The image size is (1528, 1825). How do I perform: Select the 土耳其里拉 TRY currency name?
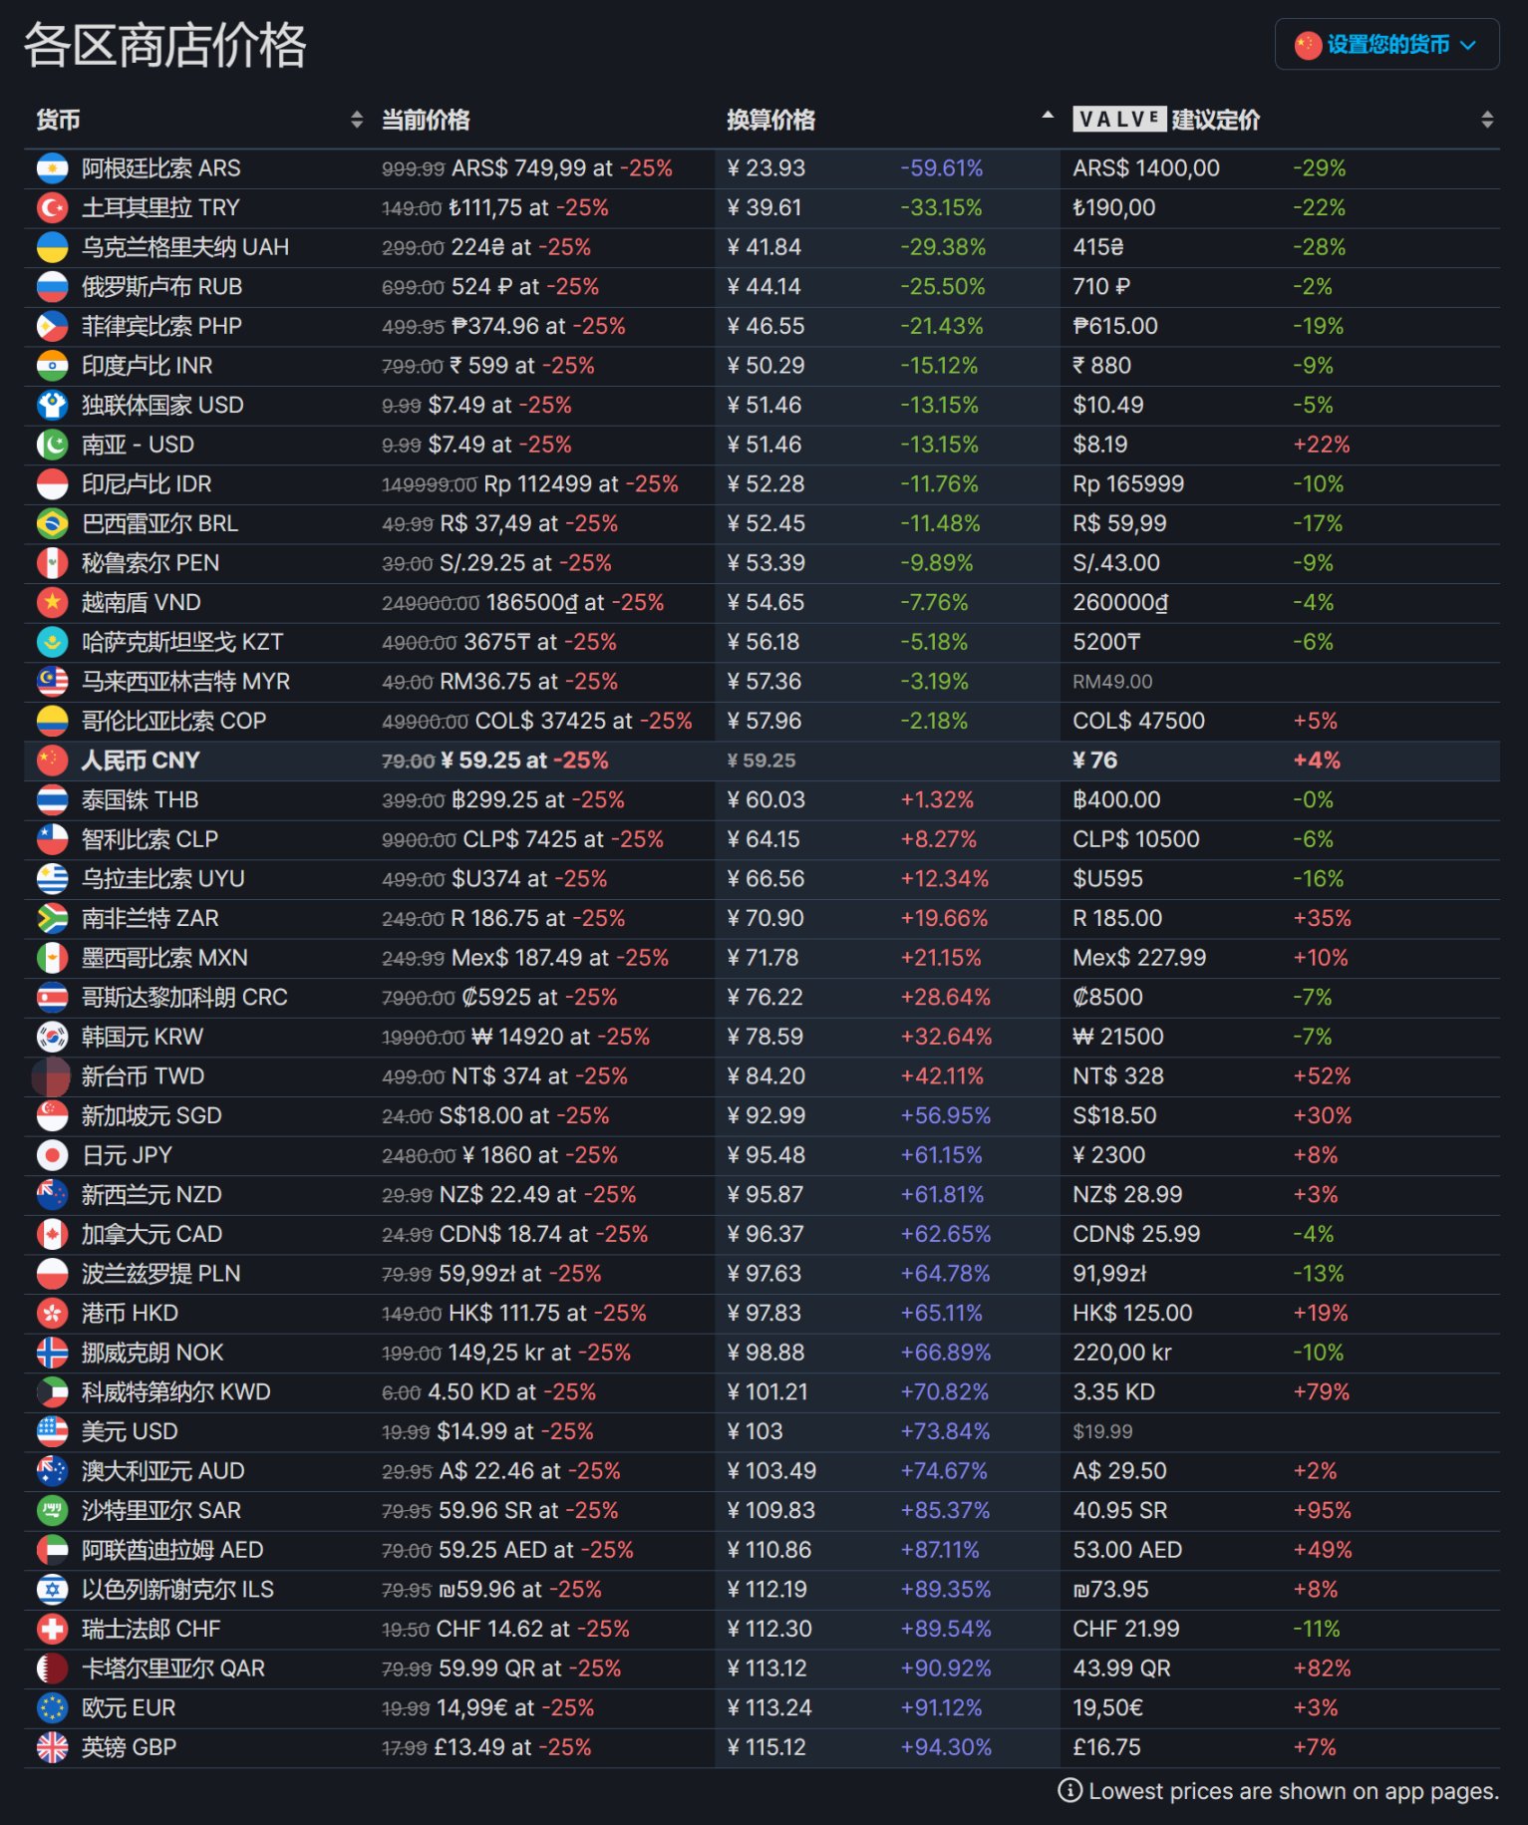161,207
